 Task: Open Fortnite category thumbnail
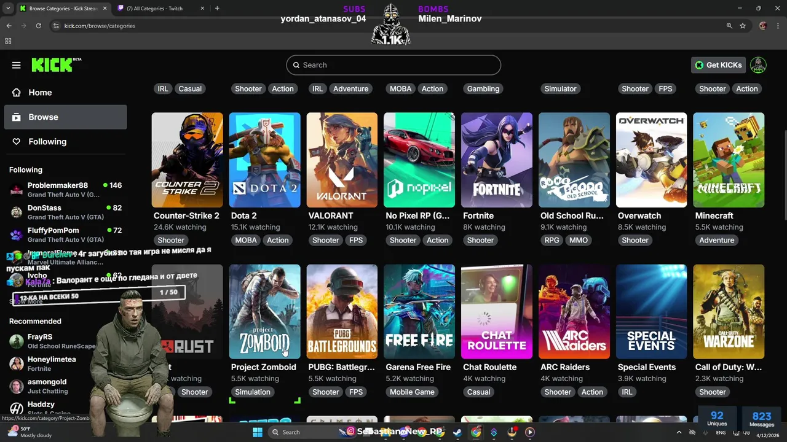pos(497,160)
